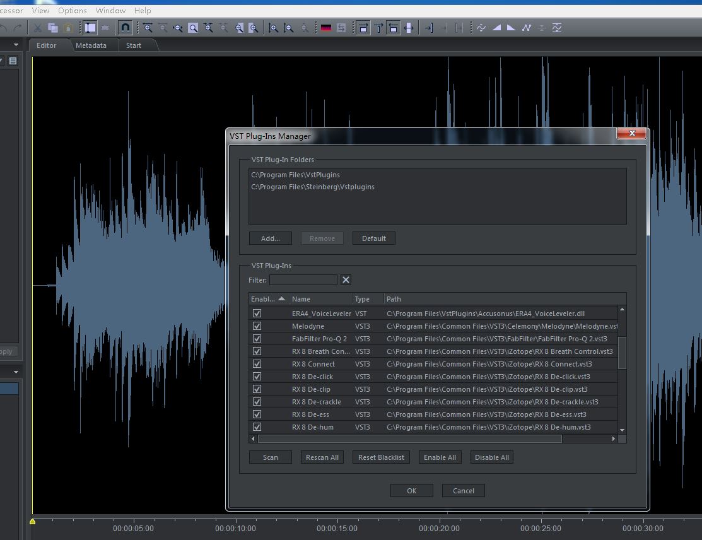
Task: Toggle the RX 8 De-click enabled checkbox
Action: click(257, 377)
